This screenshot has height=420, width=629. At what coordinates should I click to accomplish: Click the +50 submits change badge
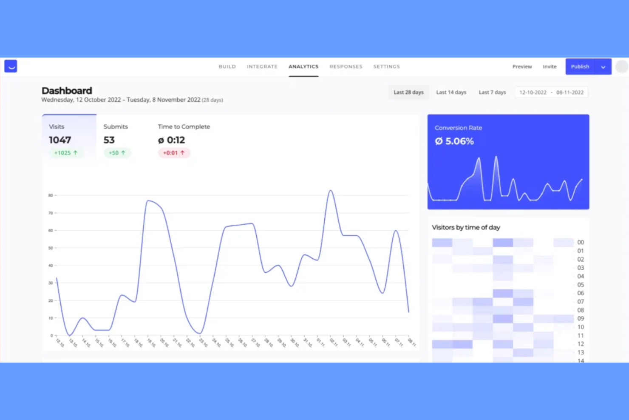pos(117,153)
